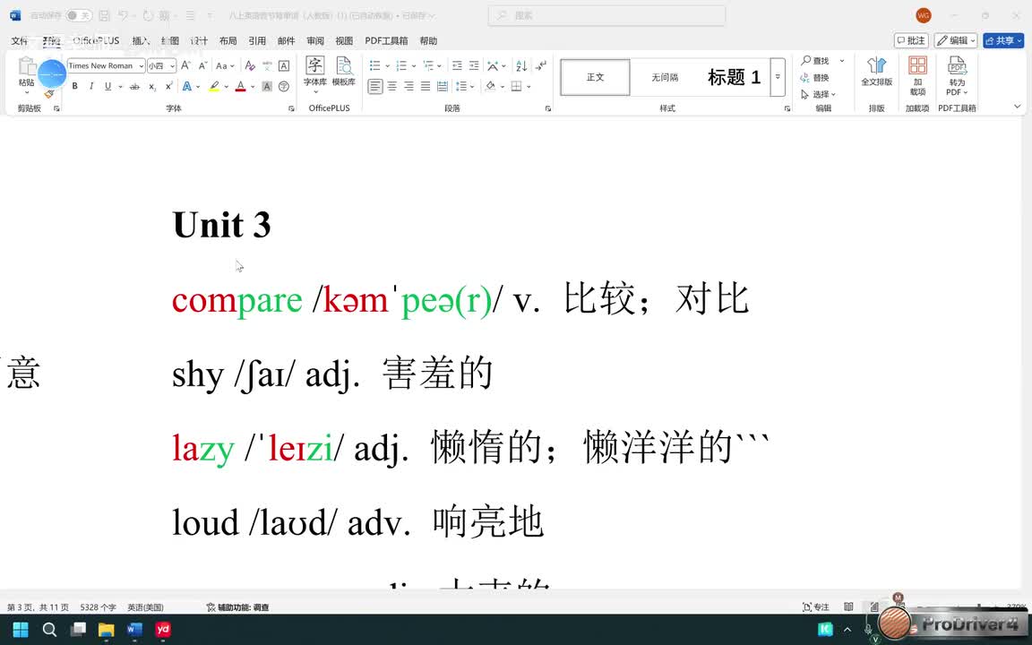
Task: Click the 替换 replace icon
Action: click(815, 78)
